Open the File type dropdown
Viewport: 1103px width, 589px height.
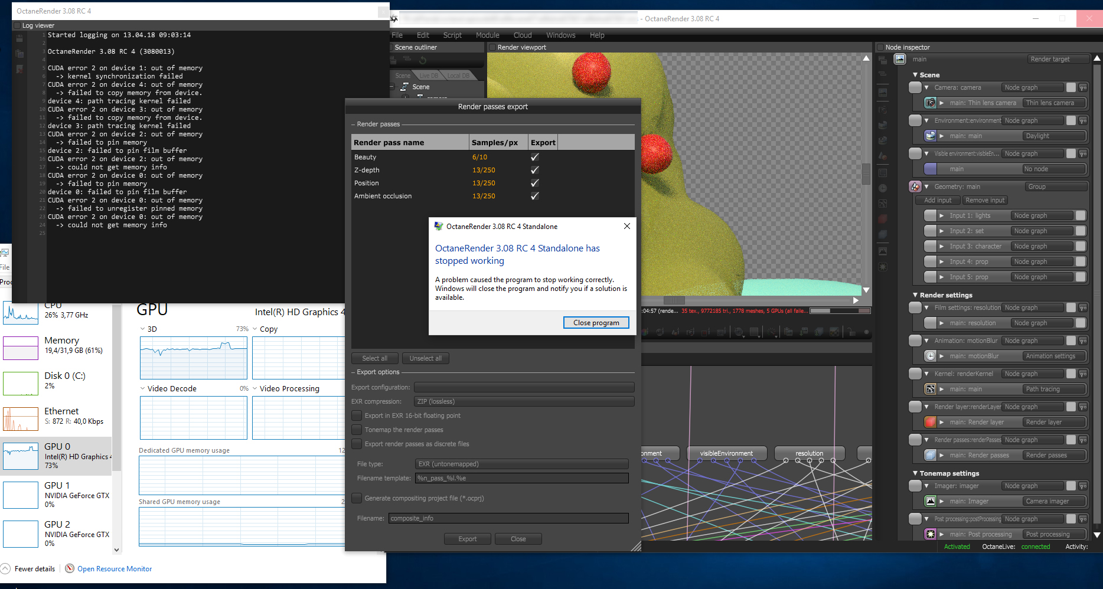coord(522,464)
